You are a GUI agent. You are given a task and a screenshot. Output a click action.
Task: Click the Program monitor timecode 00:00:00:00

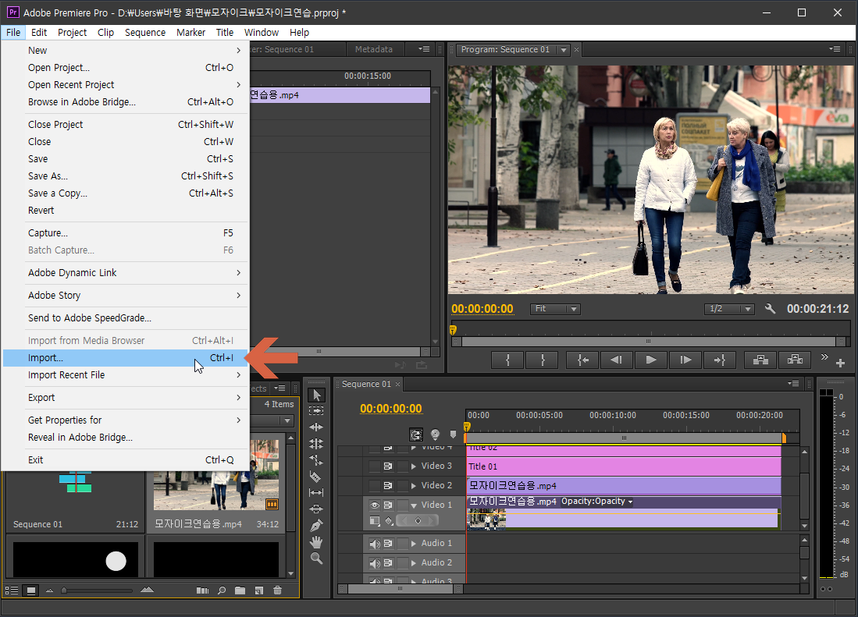pos(482,309)
